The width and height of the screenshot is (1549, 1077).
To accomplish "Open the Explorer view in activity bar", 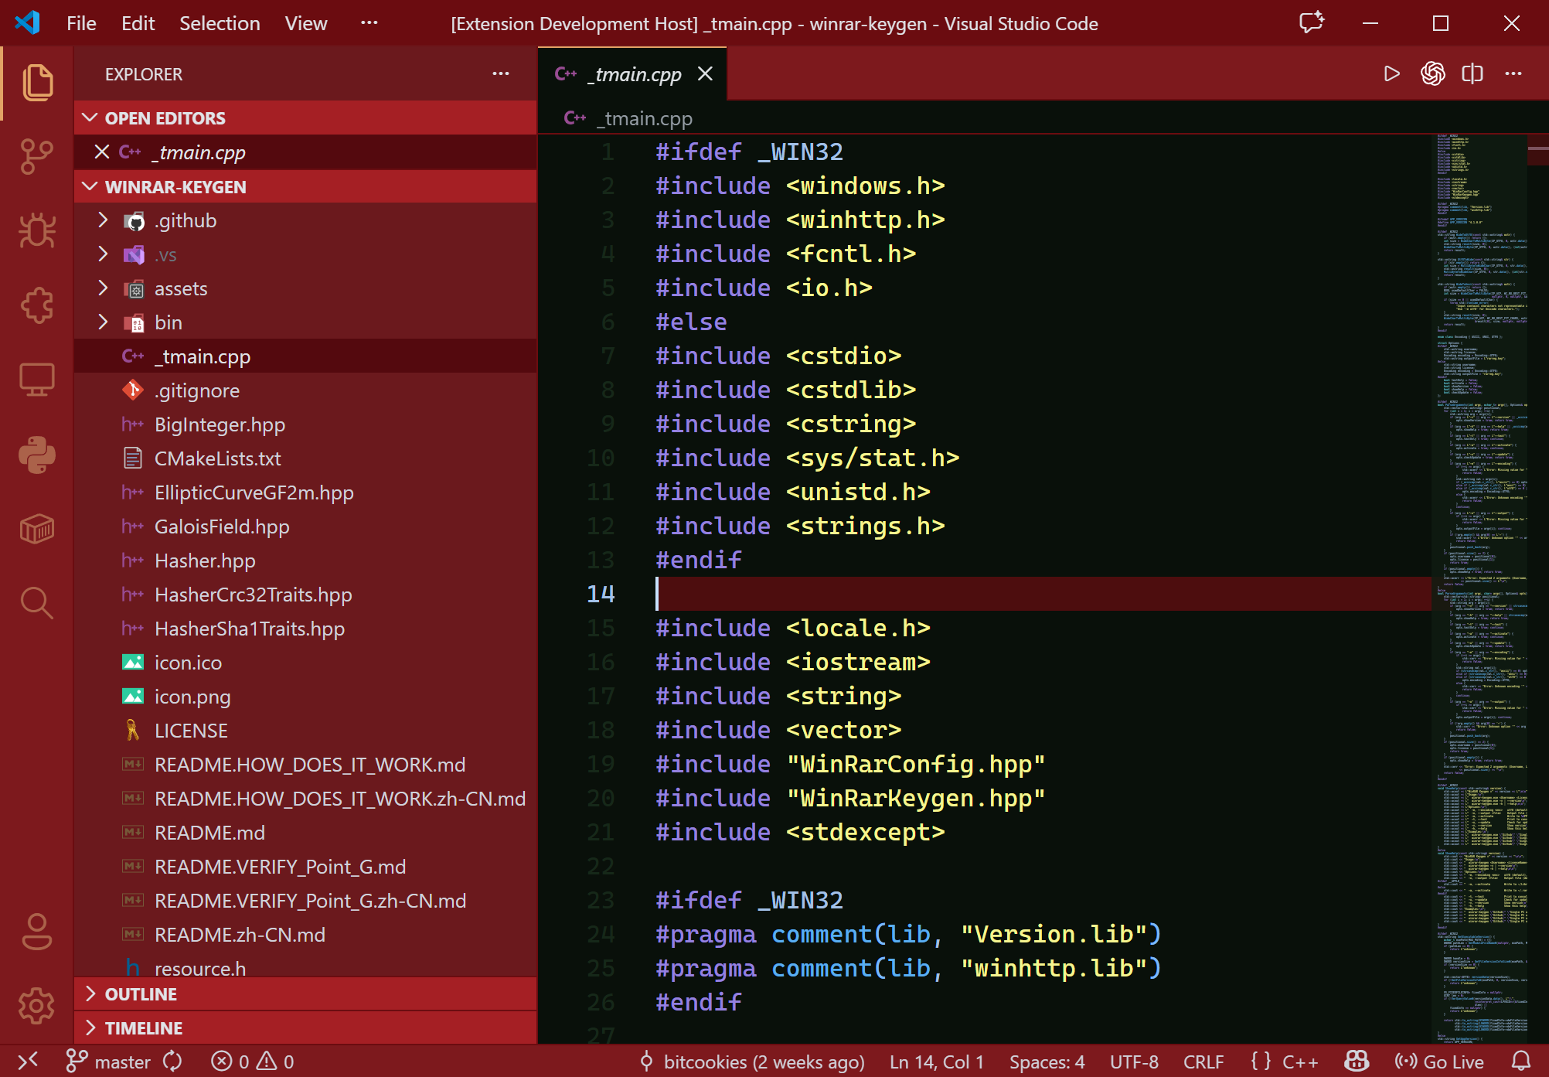I will click(x=37, y=82).
